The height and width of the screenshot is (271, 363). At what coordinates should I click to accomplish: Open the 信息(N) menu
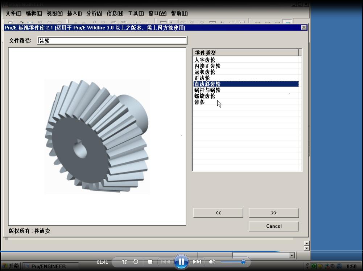tap(115, 13)
